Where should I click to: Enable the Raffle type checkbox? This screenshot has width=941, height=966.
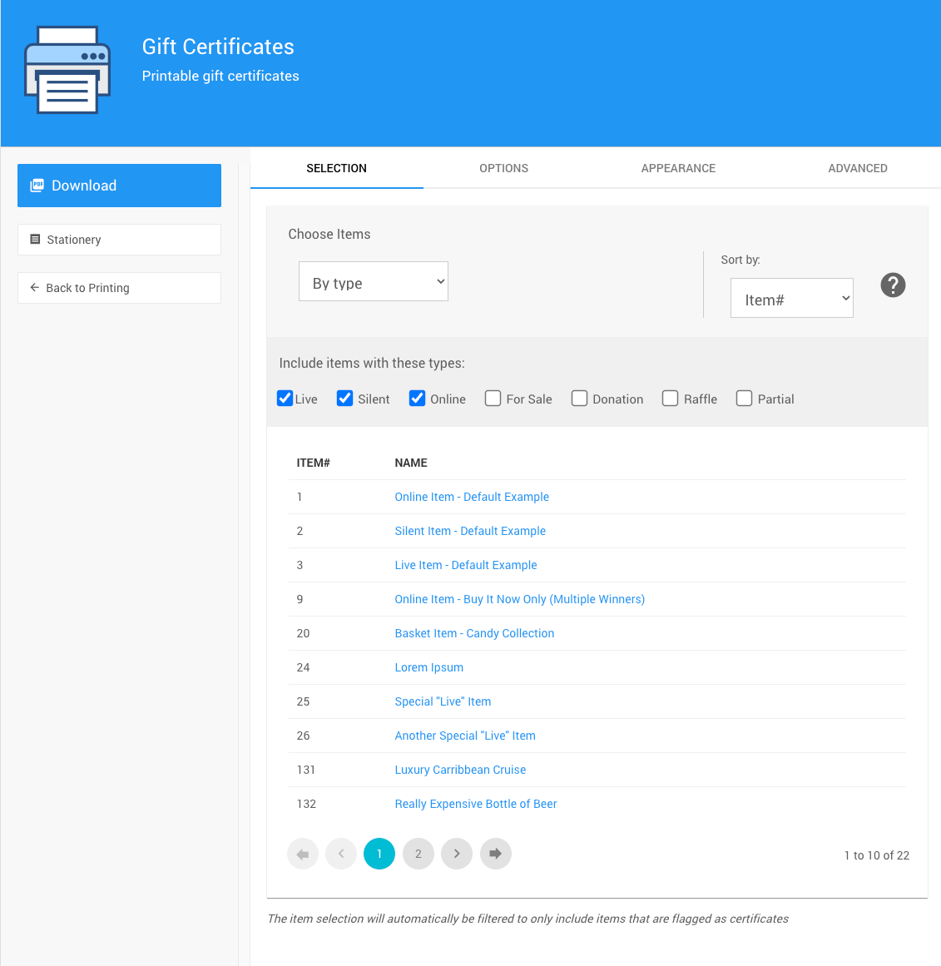tap(670, 399)
